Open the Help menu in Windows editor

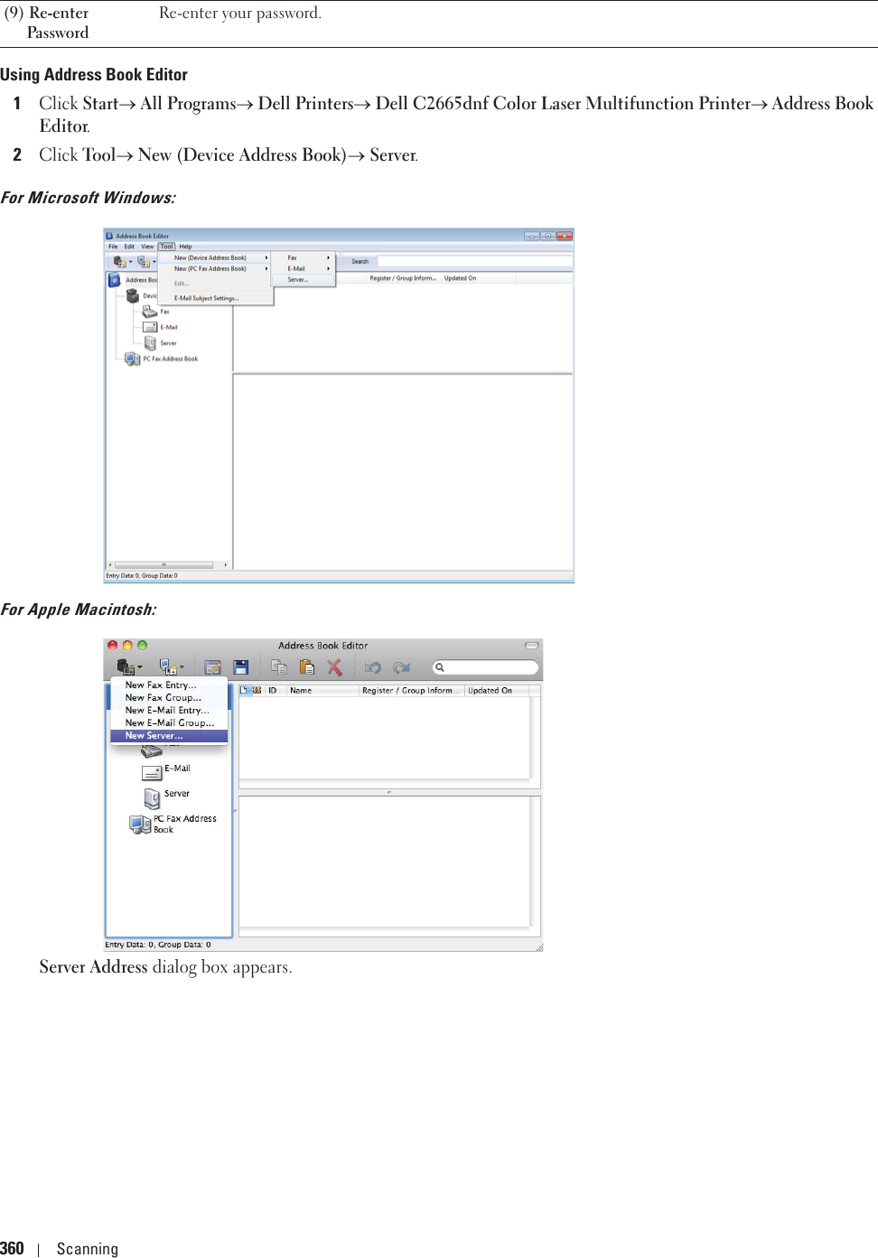pyautogui.click(x=185, y=247)
